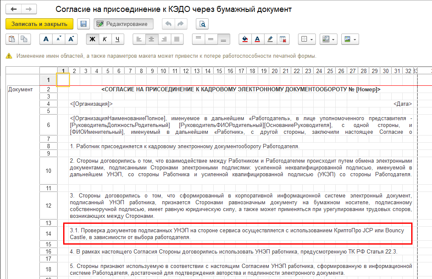Save using the floppy disk icon
This screenshot has width=432, height=279.
coord(84,24)
